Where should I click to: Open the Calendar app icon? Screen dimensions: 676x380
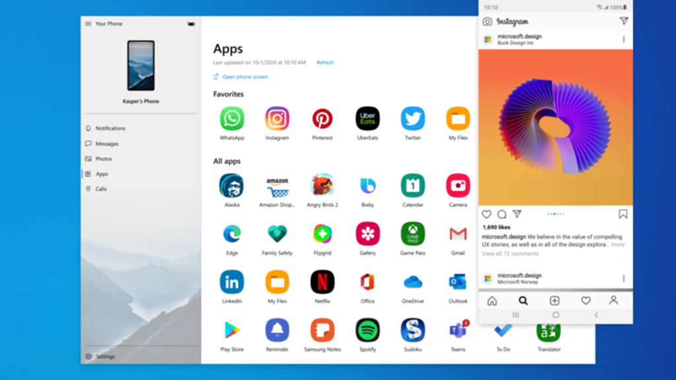[413, 185]
